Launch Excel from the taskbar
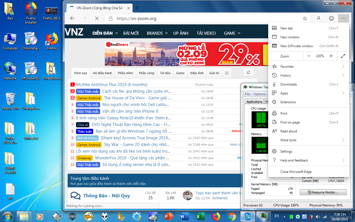The image size is (355, 222). [x=200, y=216]
